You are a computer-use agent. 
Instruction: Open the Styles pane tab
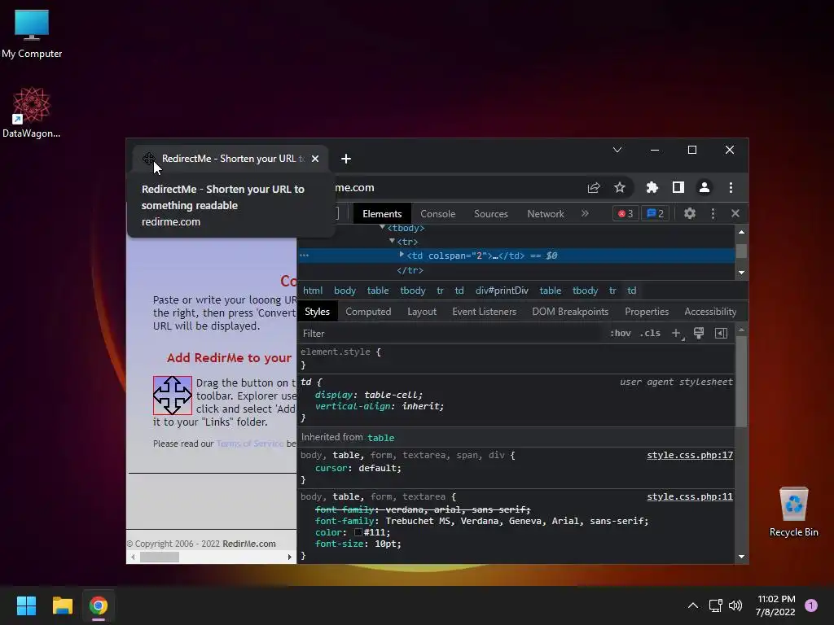[317, 312]
